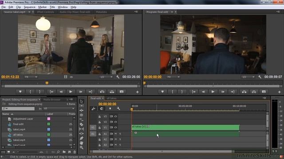Image resolution: width=284 pixels, height=159 pixels.
Task: Open the Project panel 'In: All' dropdown
Action: (x=59, y=109)
